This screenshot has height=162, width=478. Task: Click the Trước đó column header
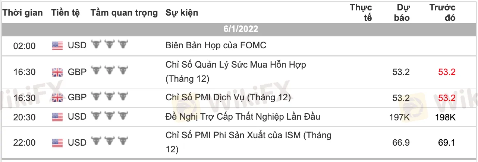(443, 13)
